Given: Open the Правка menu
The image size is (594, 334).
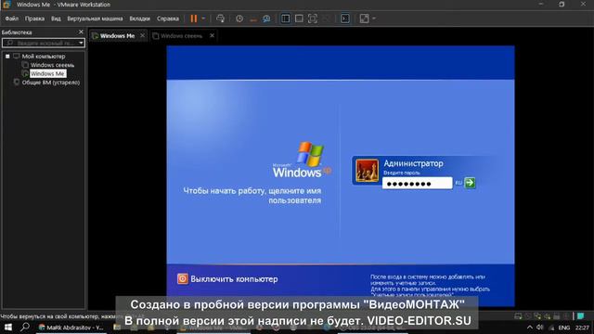Looking at the screenshot, I should coord(34,19).
